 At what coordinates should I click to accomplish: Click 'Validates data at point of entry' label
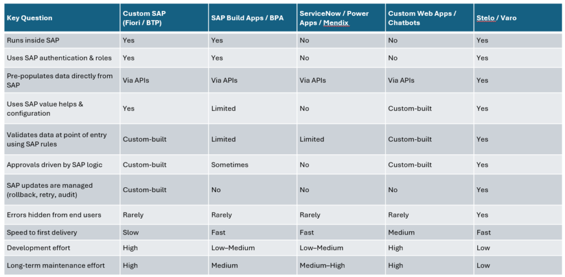[x=57, y=139]
